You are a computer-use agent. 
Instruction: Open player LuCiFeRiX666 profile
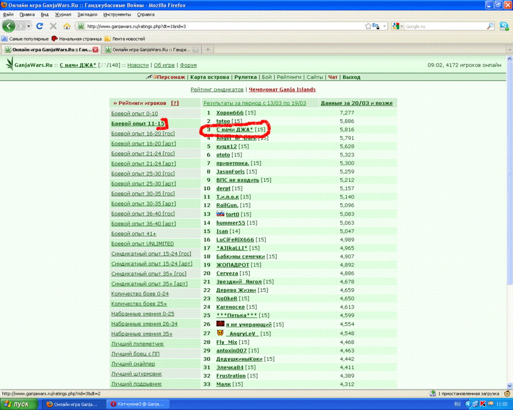click(x=235, y=240)
